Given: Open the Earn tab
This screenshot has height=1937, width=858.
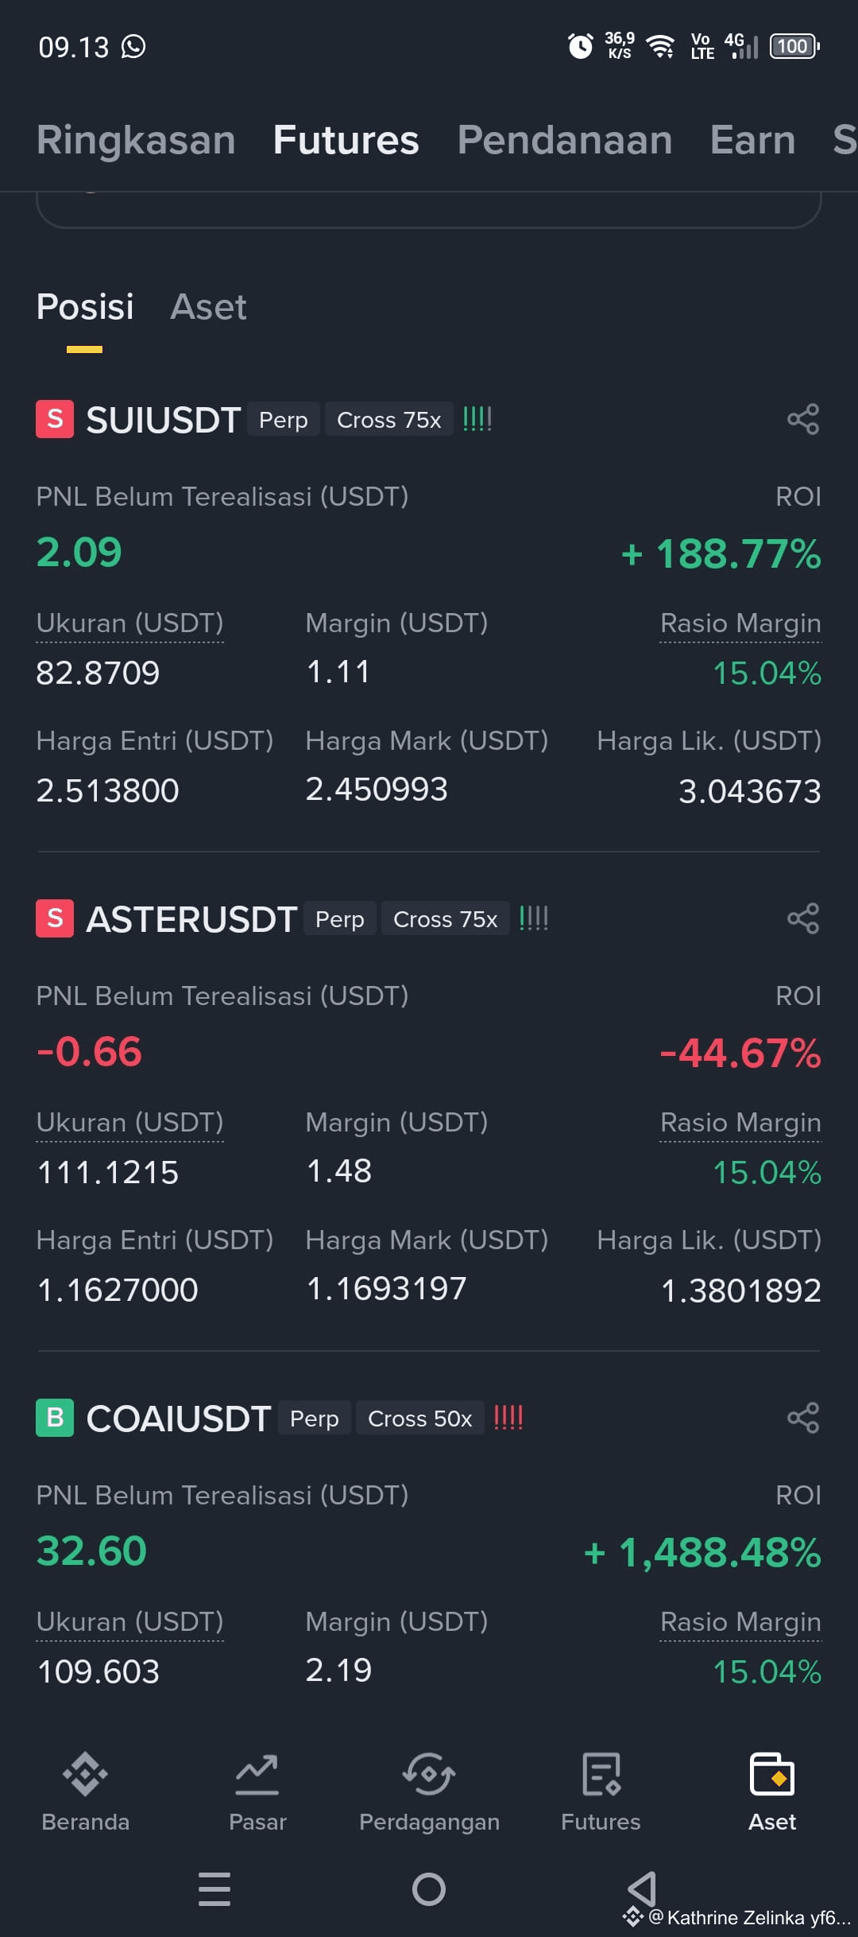Looking at the screenshot, I should coord(752,140).
